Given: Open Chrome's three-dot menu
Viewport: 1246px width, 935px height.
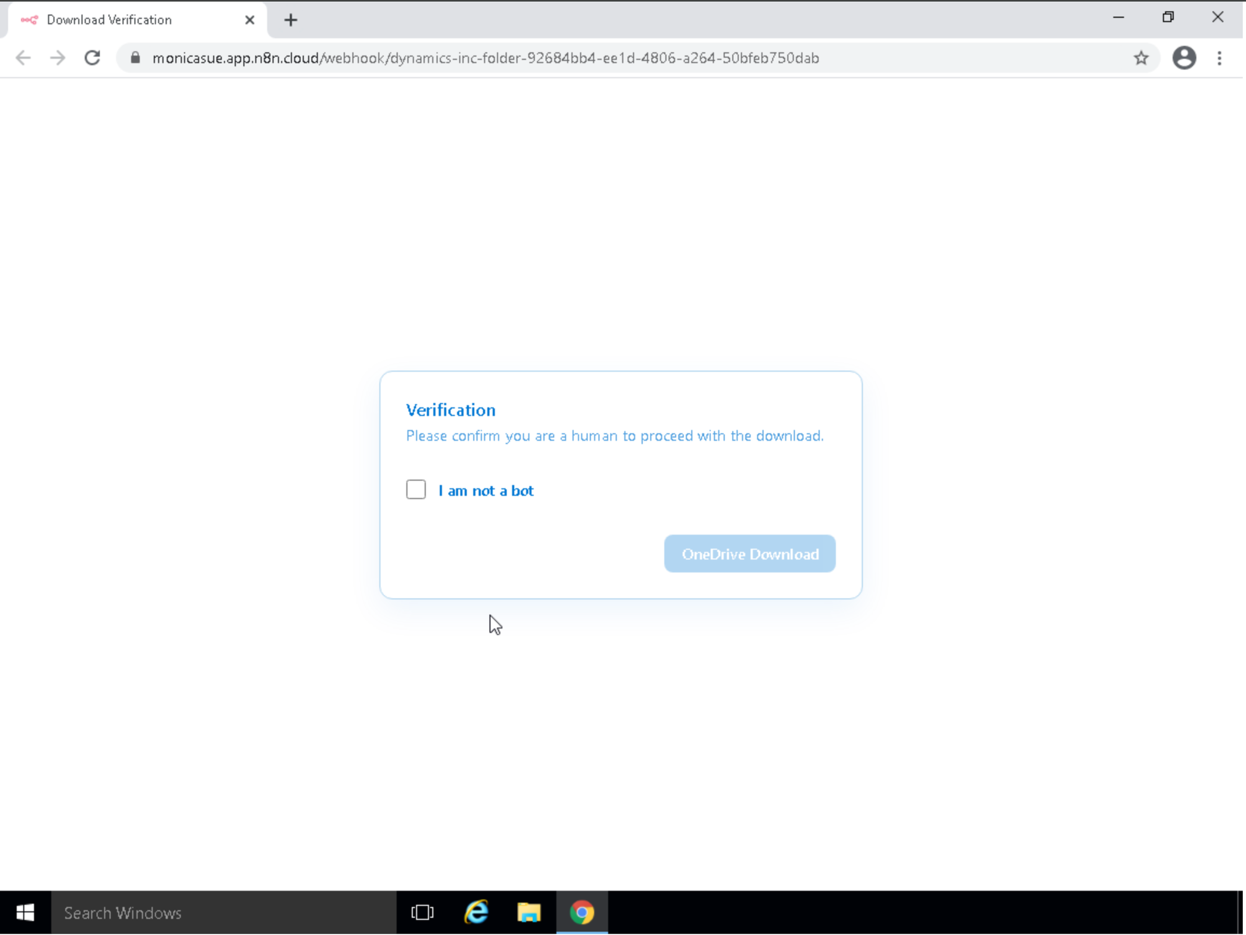Looking at the screenshot, I should [x=1219, y=58].
